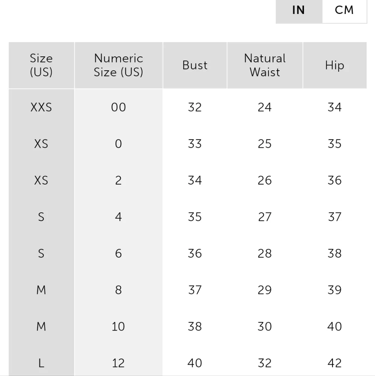Select the IN unit toggle
The image size is (375, 376).
click(299, 10)
